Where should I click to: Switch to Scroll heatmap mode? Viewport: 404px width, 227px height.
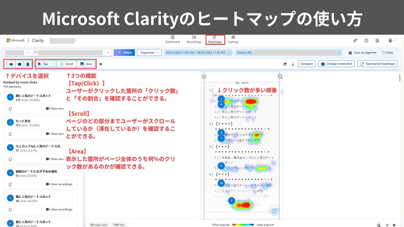click(x=66, y=64)
